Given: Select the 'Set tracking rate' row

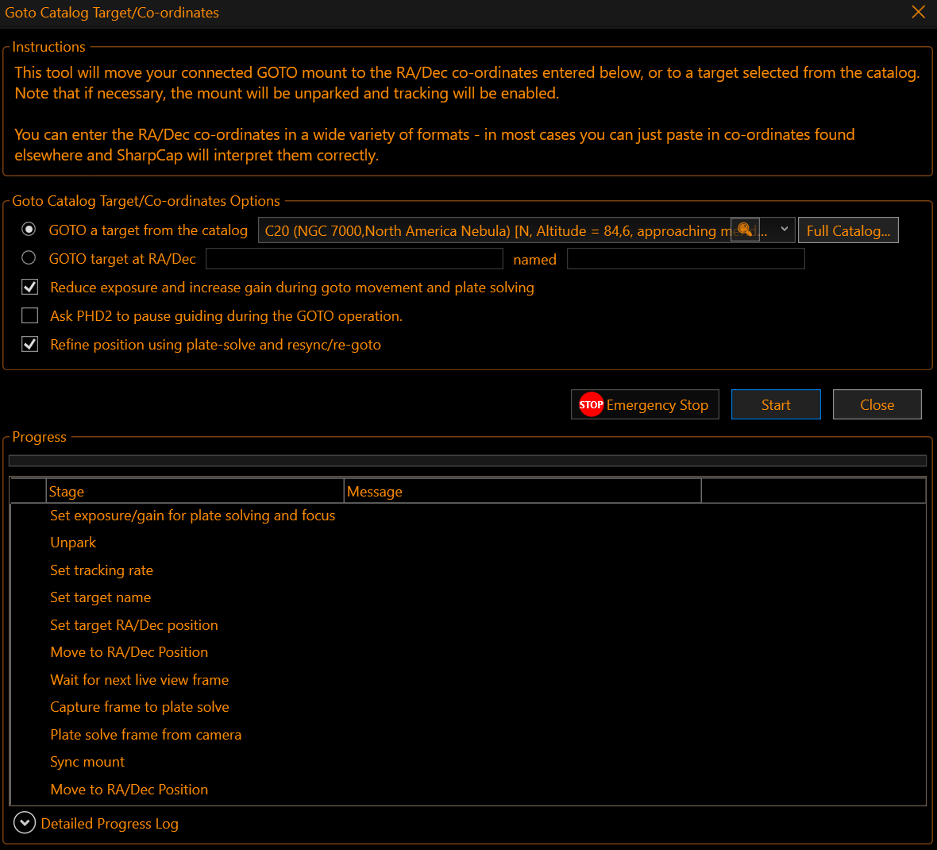Looking at the screenshot, I should click(x=467, y=570).
